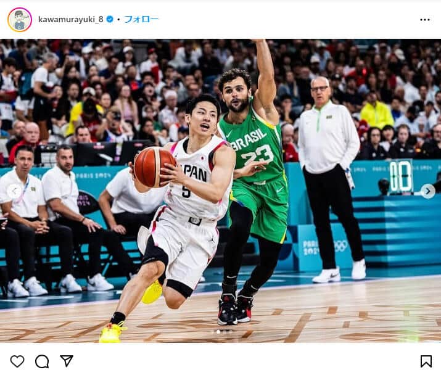
Task: Click the basketball in the photo
Action: pos(155,167)
